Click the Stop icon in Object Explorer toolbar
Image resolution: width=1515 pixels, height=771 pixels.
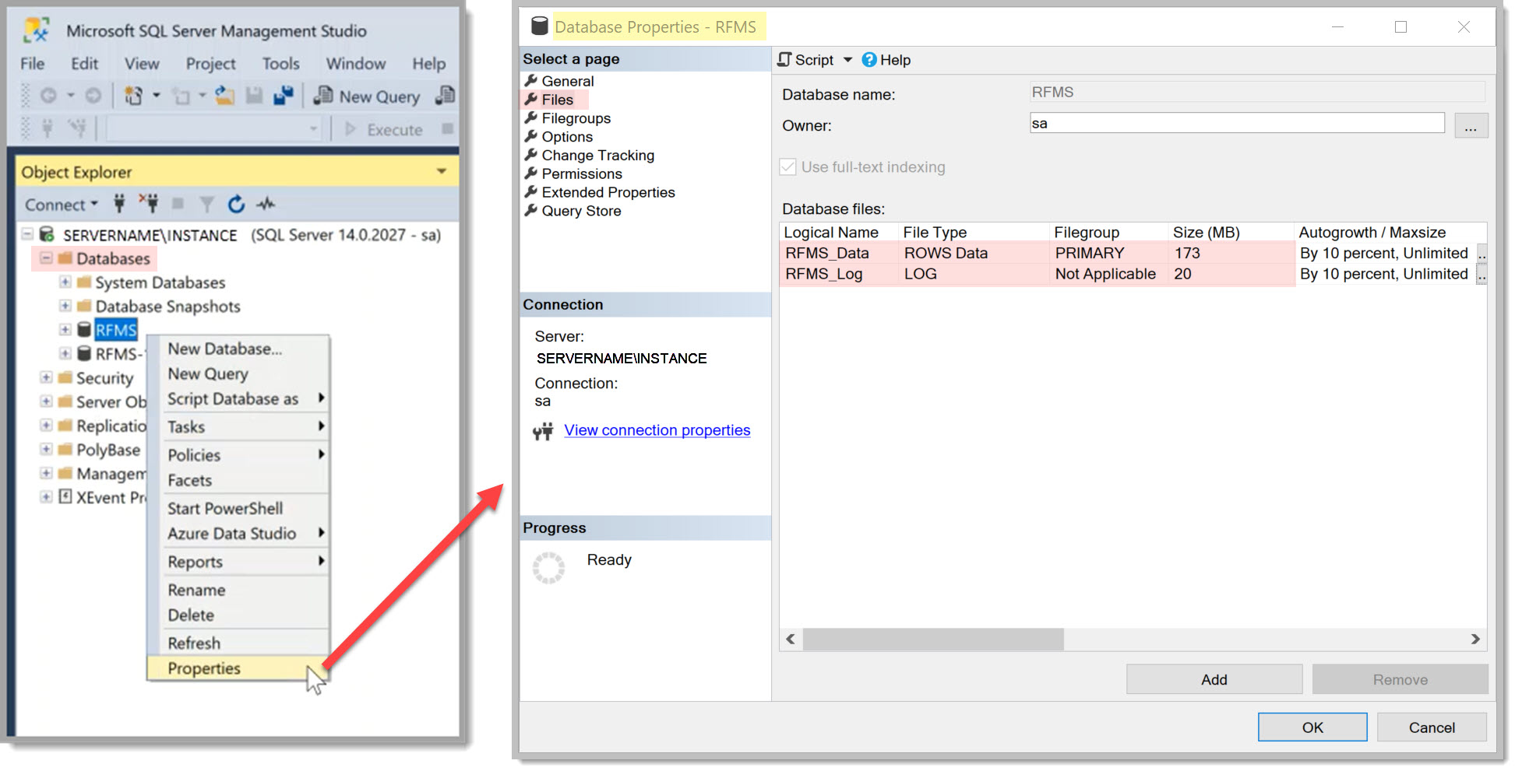pos(178,204)
